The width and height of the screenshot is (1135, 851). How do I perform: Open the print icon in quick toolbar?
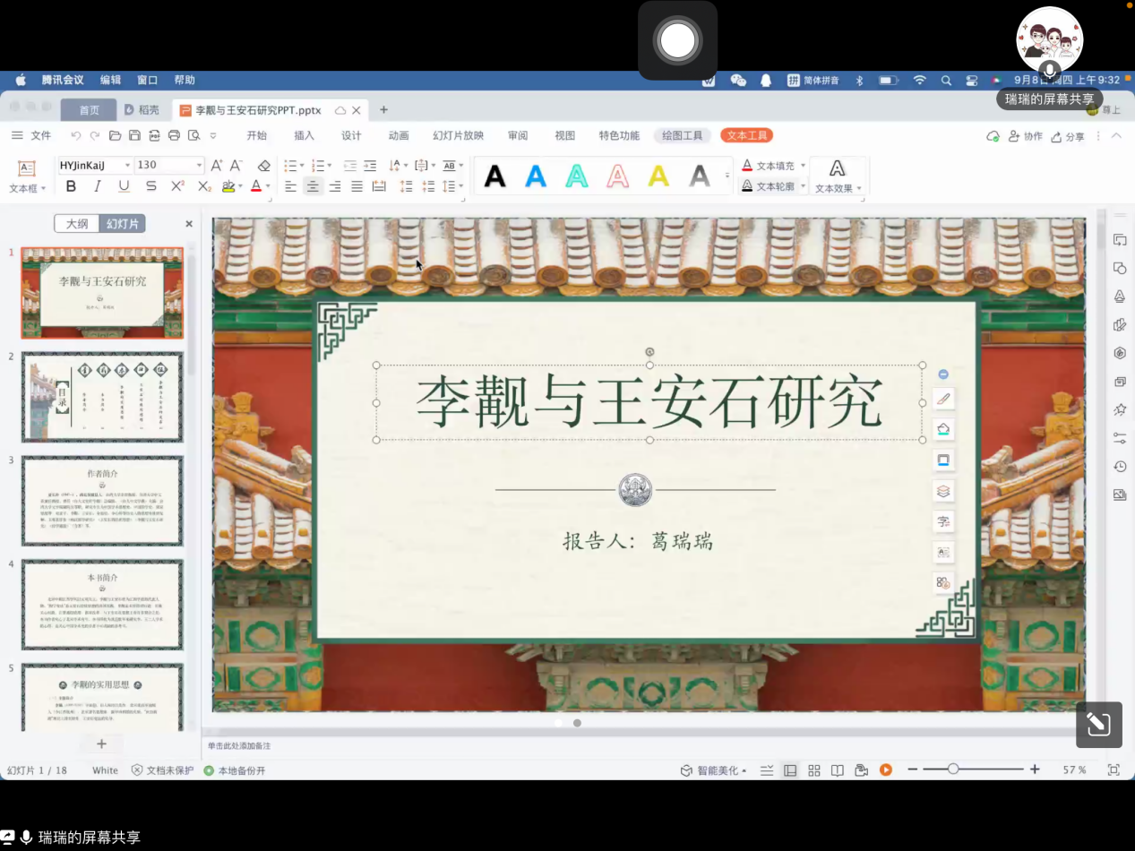174,136
